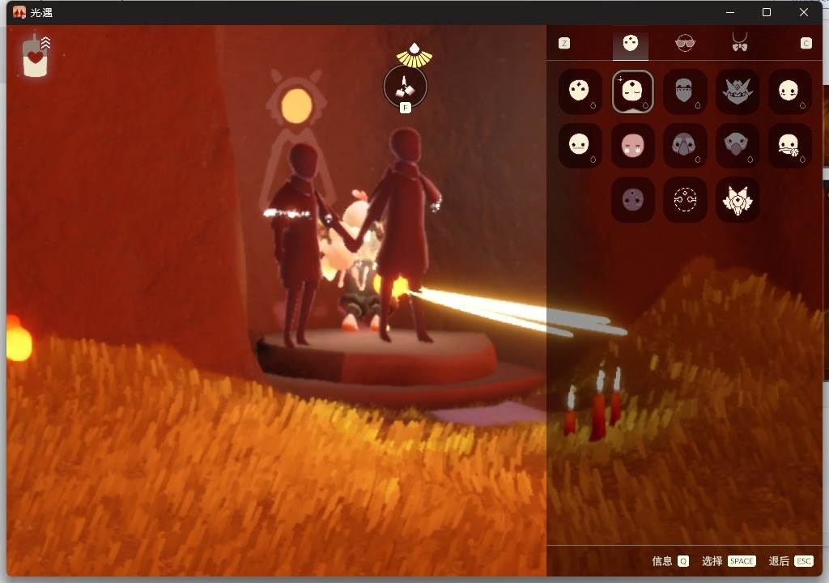The image size is (829, 583).
Task: Choose the grey spiky crown mask
Action: point(737,91)
